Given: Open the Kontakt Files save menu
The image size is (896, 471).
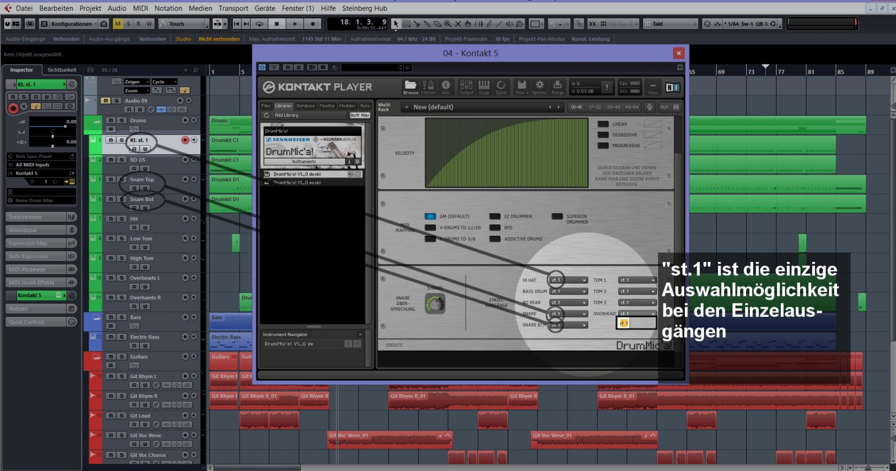Looking at the screenshot, I should [522, 86].
